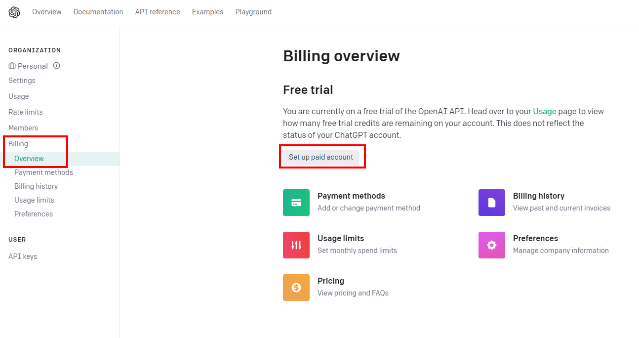Go to Rate limits in the sidebar
The width and height of the screenshot is (639, 338).
(x=26, y=112)
